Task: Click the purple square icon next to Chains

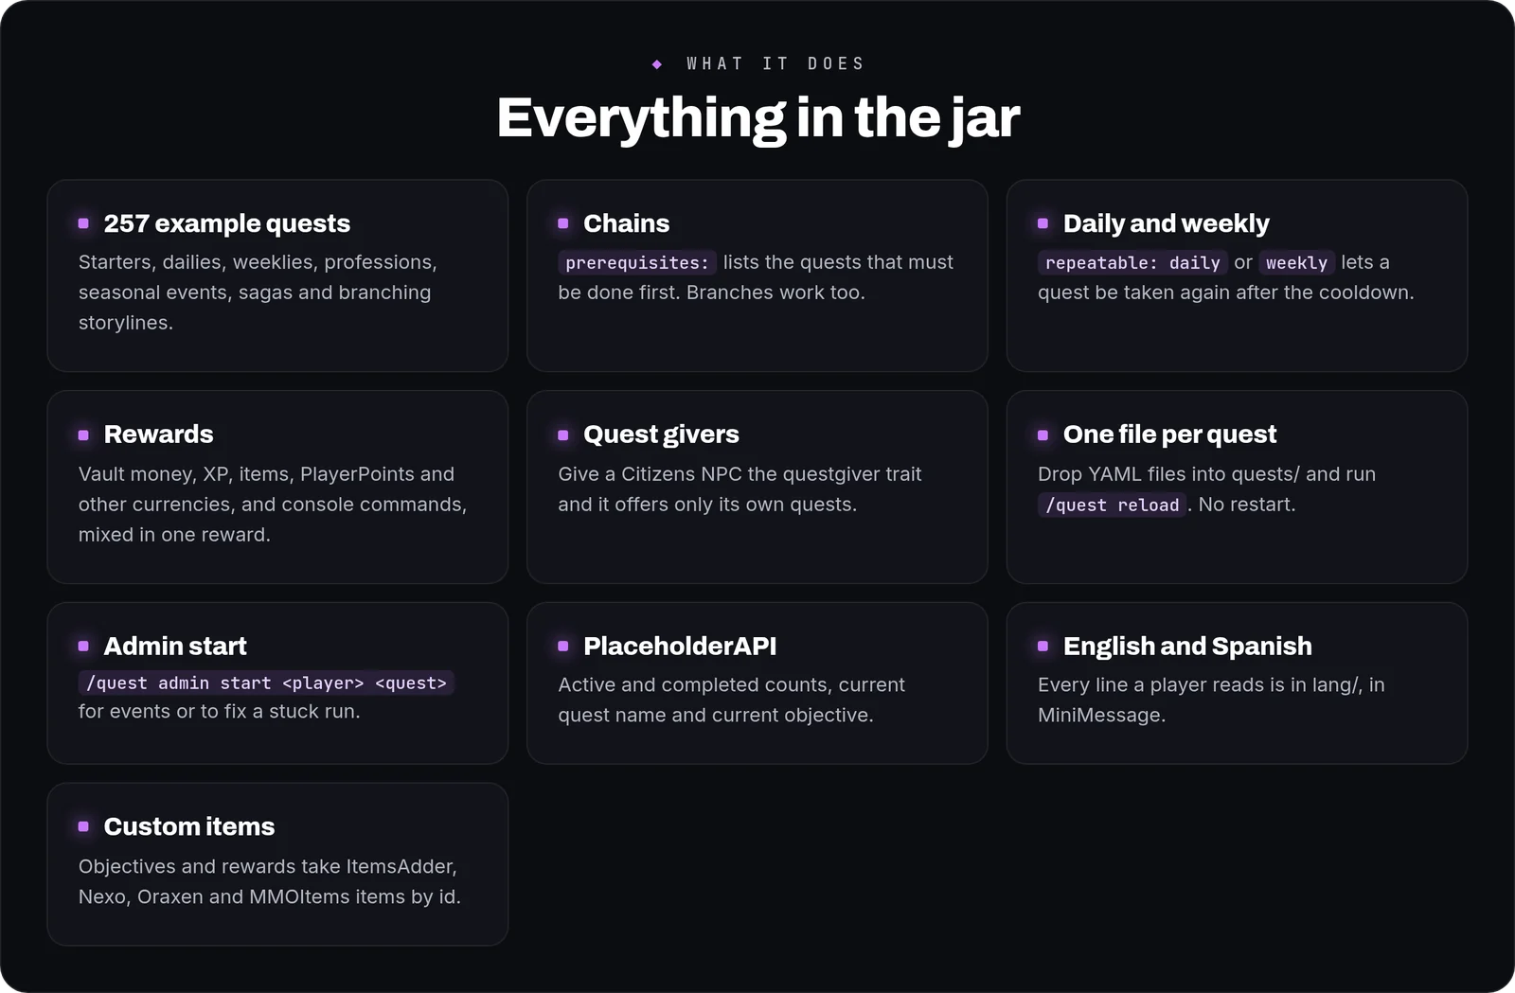Action: point(563,223)
